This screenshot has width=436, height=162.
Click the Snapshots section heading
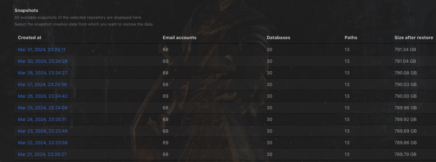pos(26,10)
